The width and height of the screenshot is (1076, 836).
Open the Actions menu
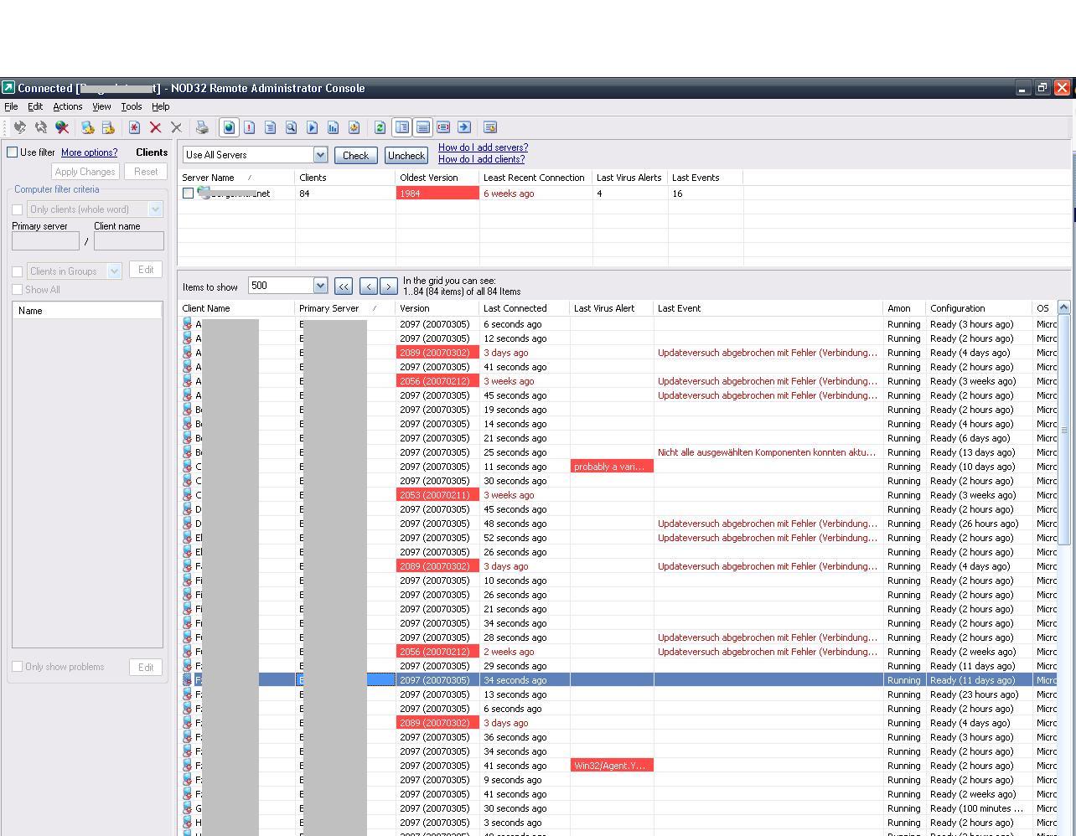coord(68,106)
